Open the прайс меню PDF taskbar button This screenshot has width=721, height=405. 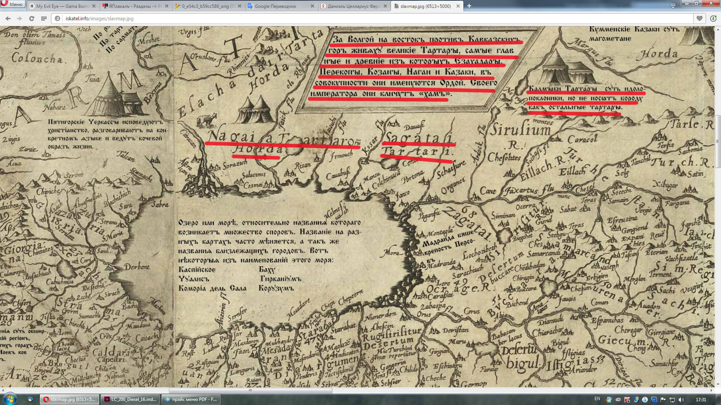coord(192,399)
